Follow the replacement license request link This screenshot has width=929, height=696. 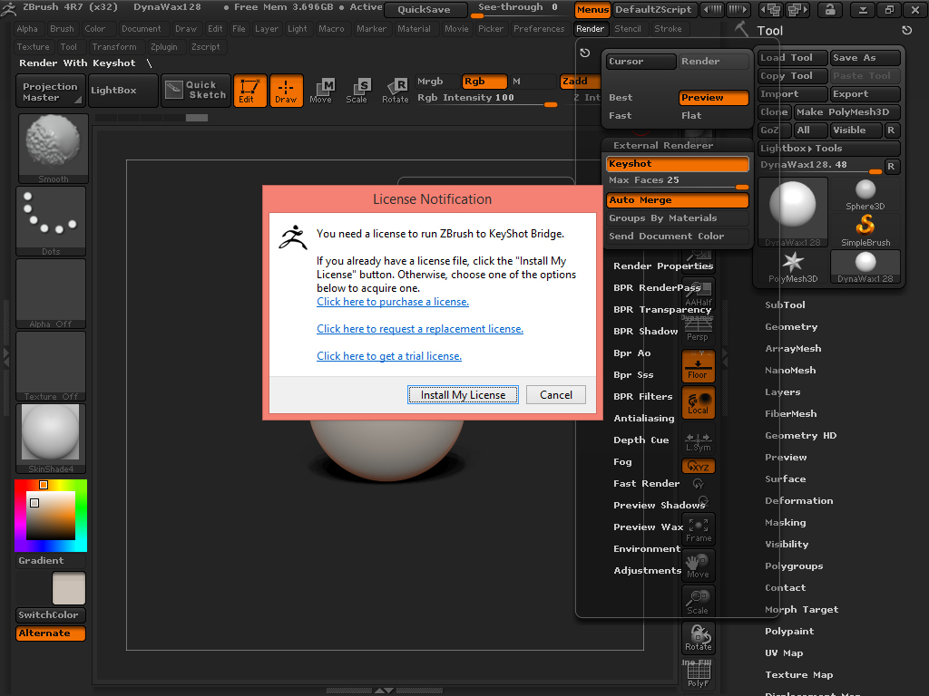point(420,329)
